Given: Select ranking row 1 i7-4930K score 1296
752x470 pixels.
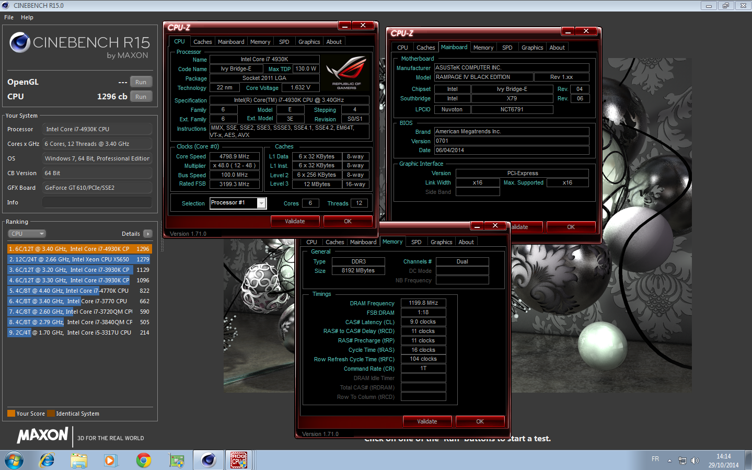Looking at the screenshot, I should pos(79,249).
